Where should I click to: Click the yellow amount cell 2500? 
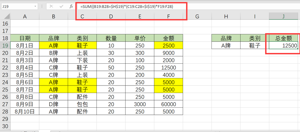(x=168, y=46)
